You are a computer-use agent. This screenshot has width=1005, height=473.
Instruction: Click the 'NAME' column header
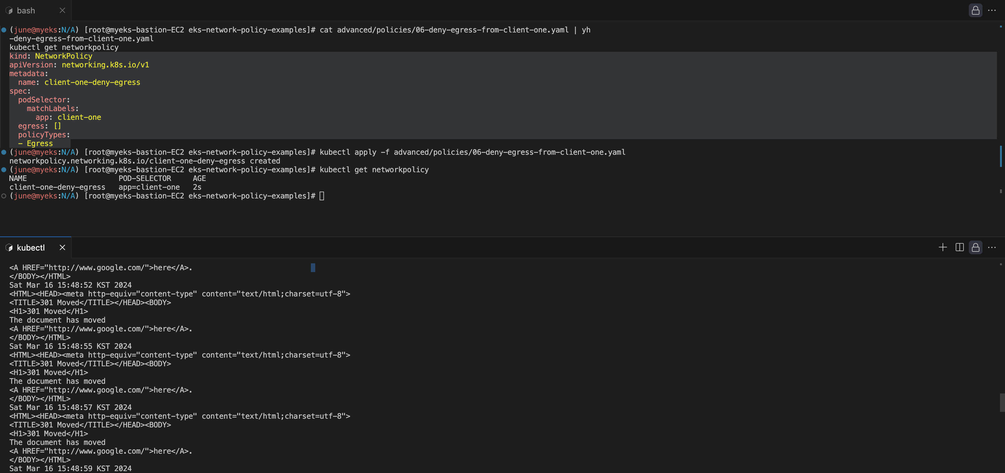tap(18, 178)
